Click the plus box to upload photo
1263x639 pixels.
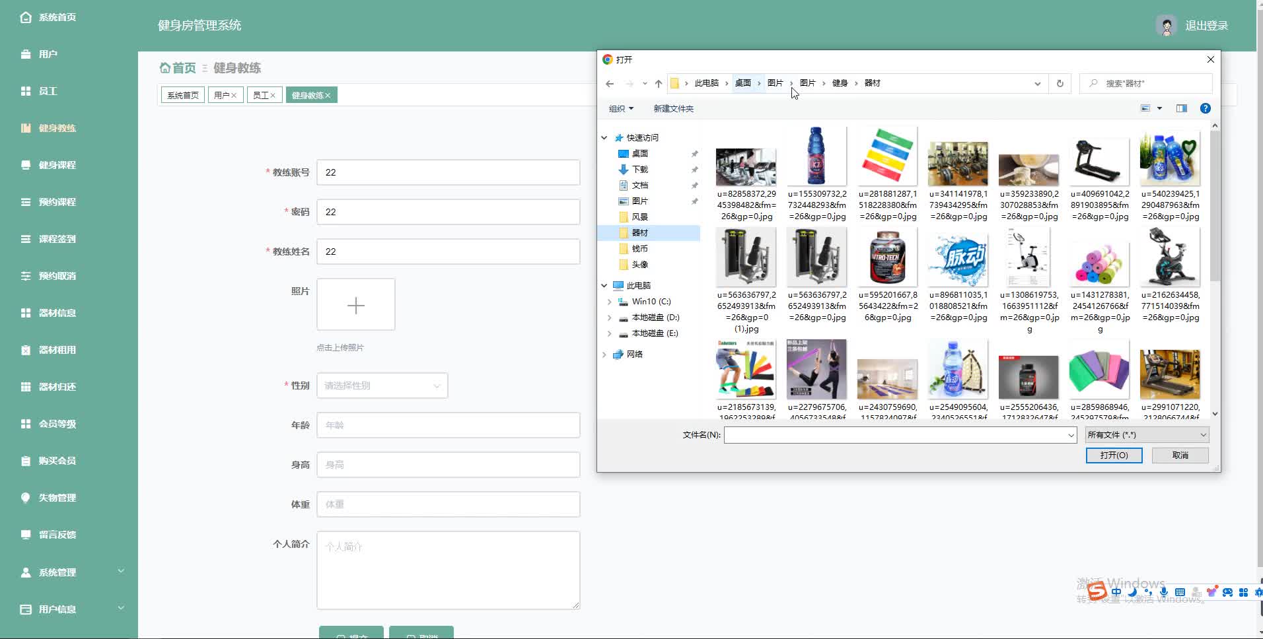pos(356,304)
